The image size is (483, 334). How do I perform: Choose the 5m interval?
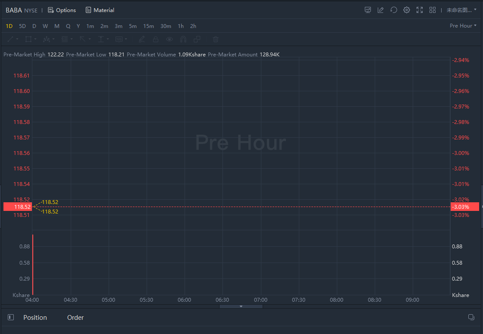[133, 26]
